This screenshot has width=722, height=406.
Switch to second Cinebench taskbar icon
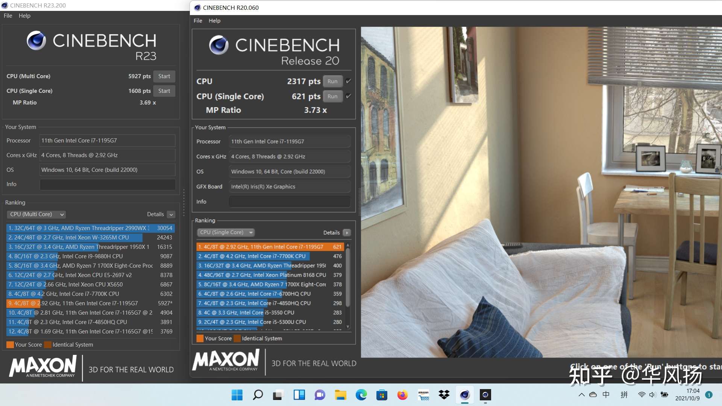pyautogui.click(x=485, y=395)
